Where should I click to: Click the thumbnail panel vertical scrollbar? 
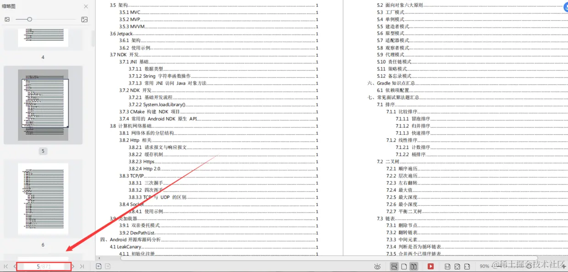[x=93, y=39]
